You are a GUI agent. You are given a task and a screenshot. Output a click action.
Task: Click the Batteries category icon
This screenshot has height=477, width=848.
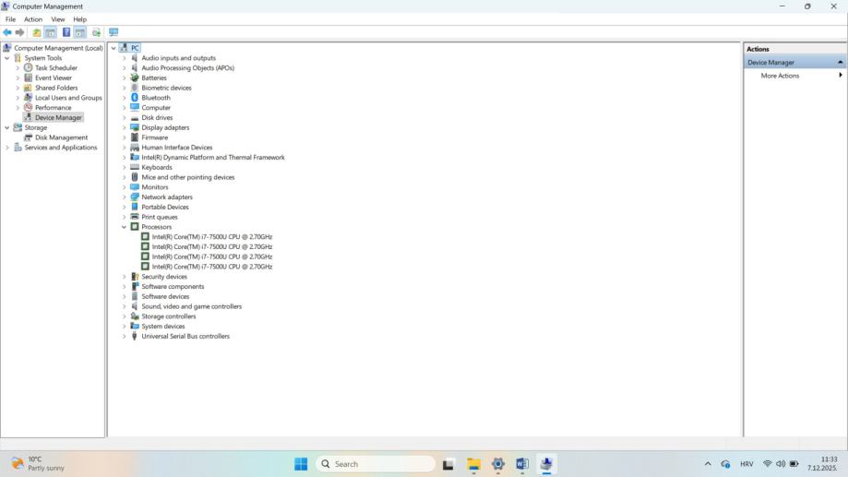[135, 78]
